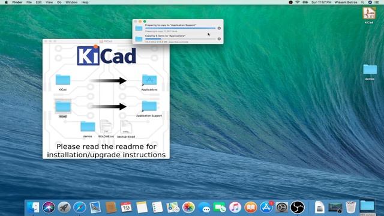Image resolution: width=384 pixels, height=216 pixels.
Task: Open Safari from the Dock
Action: click(80, 208)
